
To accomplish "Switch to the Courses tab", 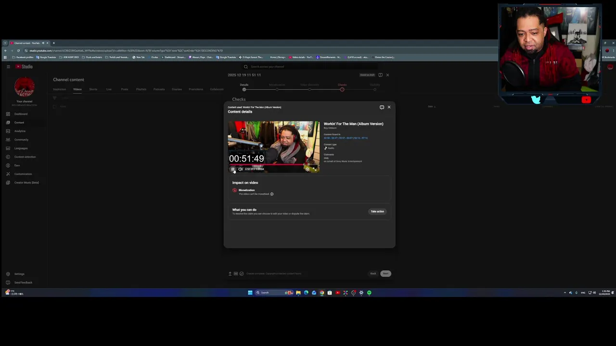I will (x=177, y=89).
